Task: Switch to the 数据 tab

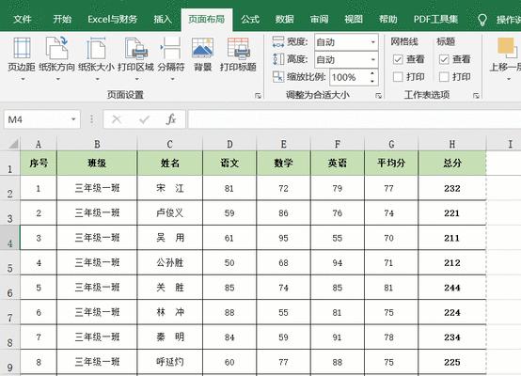Action: 284,19
